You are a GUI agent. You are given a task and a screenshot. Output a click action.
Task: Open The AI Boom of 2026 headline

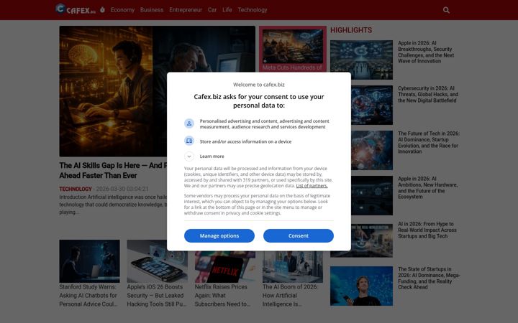tap(290, 296)
